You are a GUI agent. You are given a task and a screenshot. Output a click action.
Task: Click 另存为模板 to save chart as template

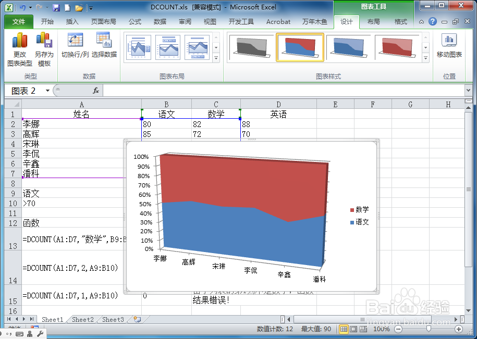pyautogui.click(x=44, y=47)
